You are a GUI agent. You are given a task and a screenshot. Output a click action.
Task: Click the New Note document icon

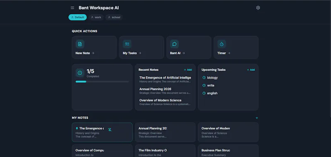tap(80, 44)
